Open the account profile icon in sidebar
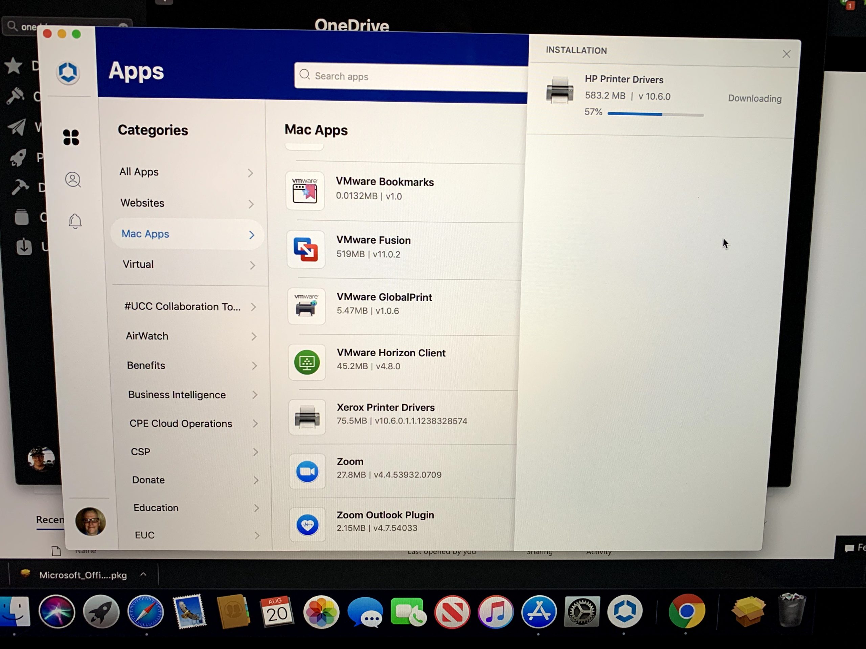Image resolution: width=866 pixels, height=649 pixels. point(73,179)
